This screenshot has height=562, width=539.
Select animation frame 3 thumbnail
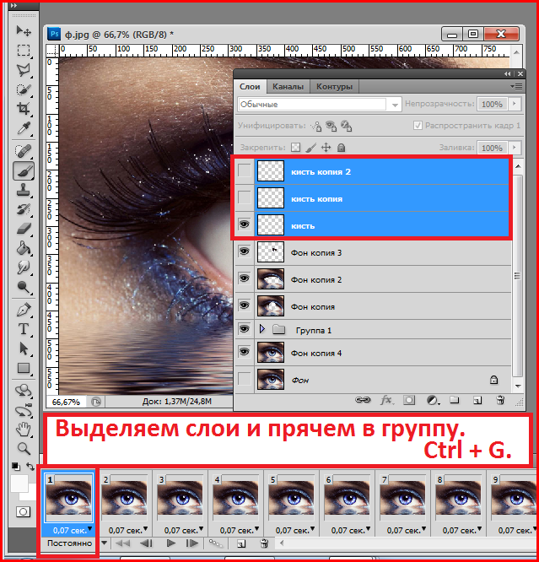click(180, 498)
